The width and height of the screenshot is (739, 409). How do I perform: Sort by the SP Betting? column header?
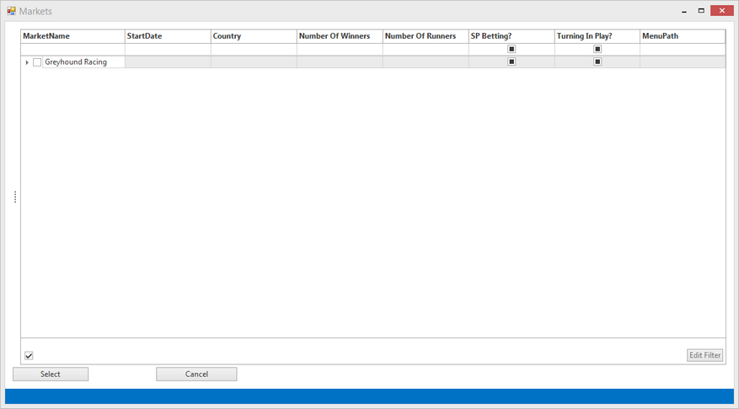(x=511, y=36)
